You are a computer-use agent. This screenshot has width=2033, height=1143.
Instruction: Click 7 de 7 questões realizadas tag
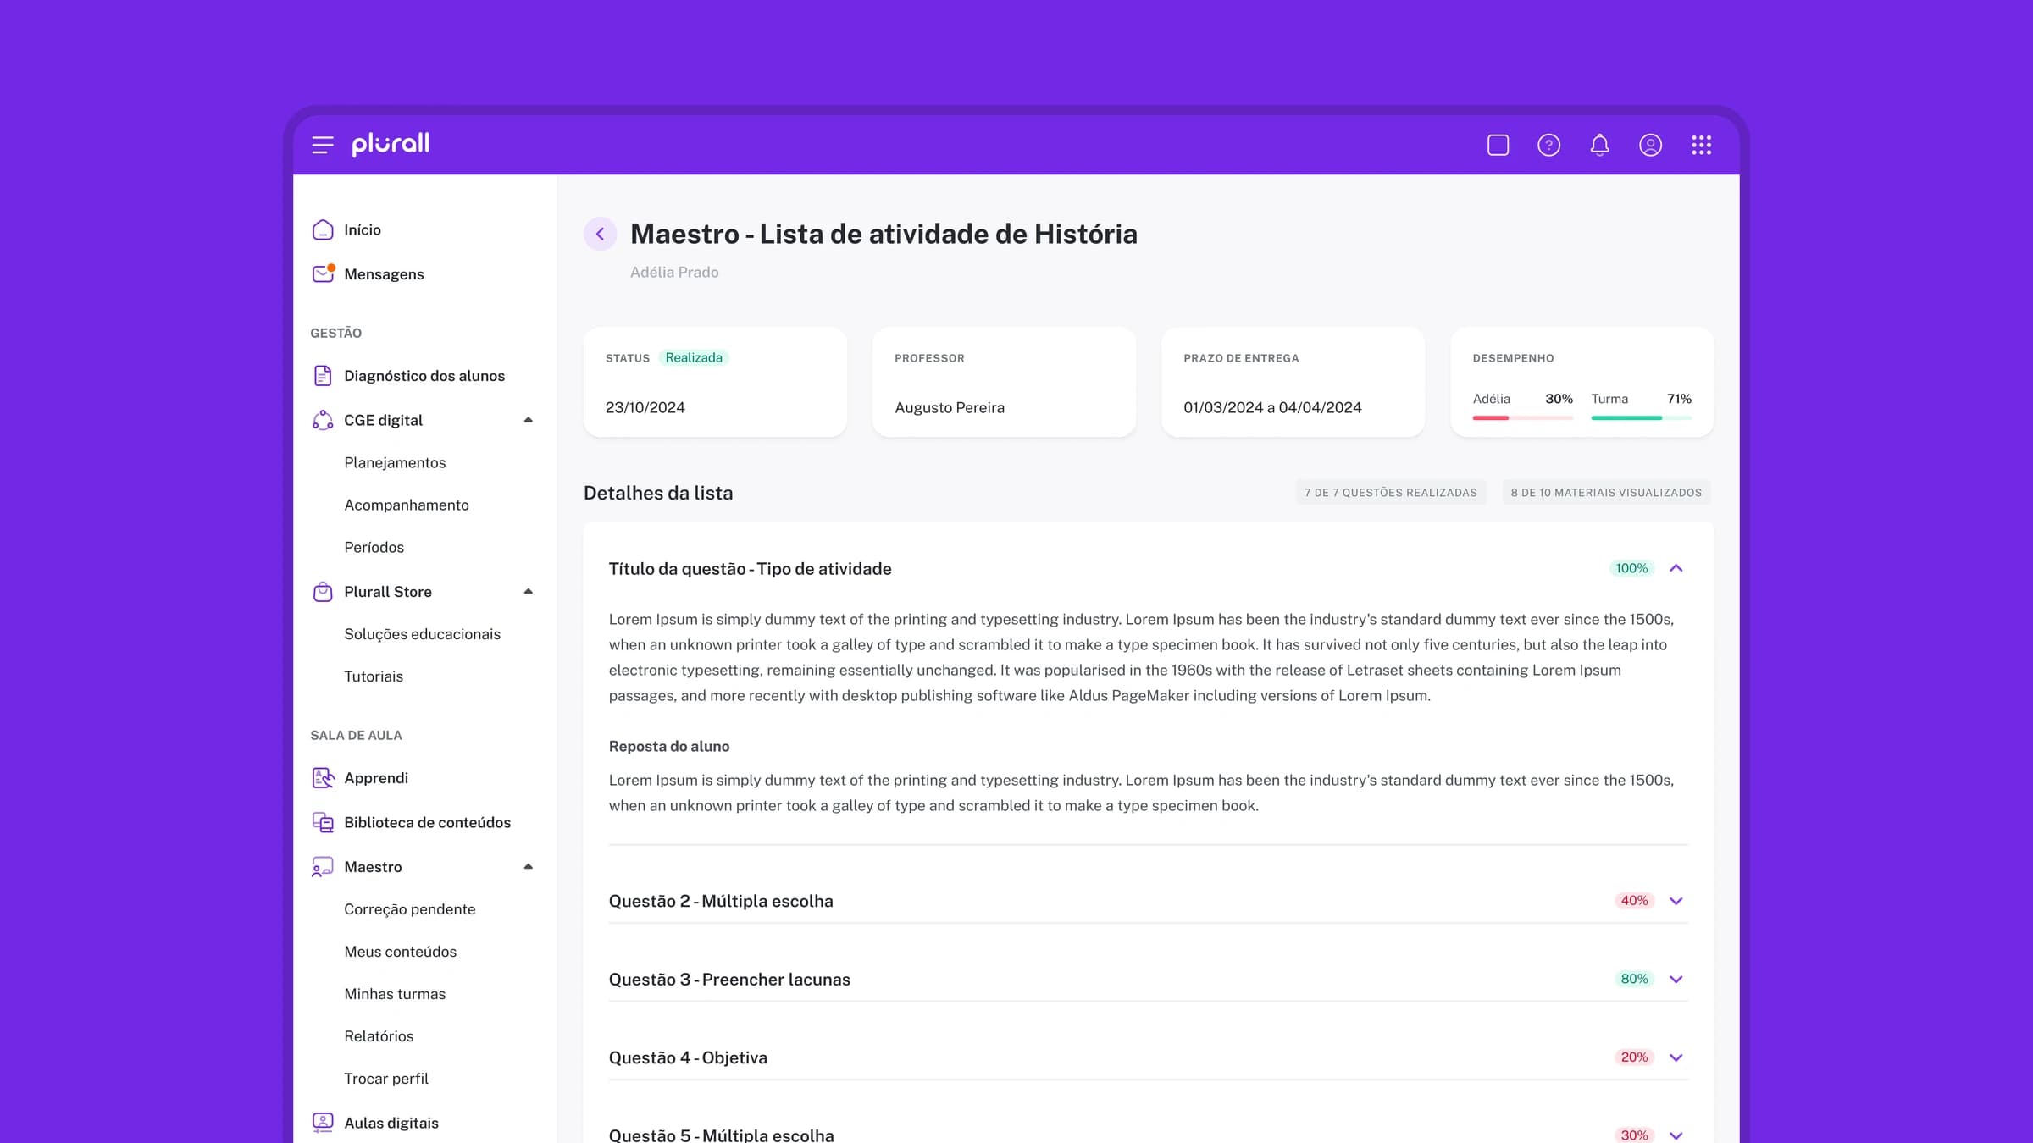click(1391, 493)
